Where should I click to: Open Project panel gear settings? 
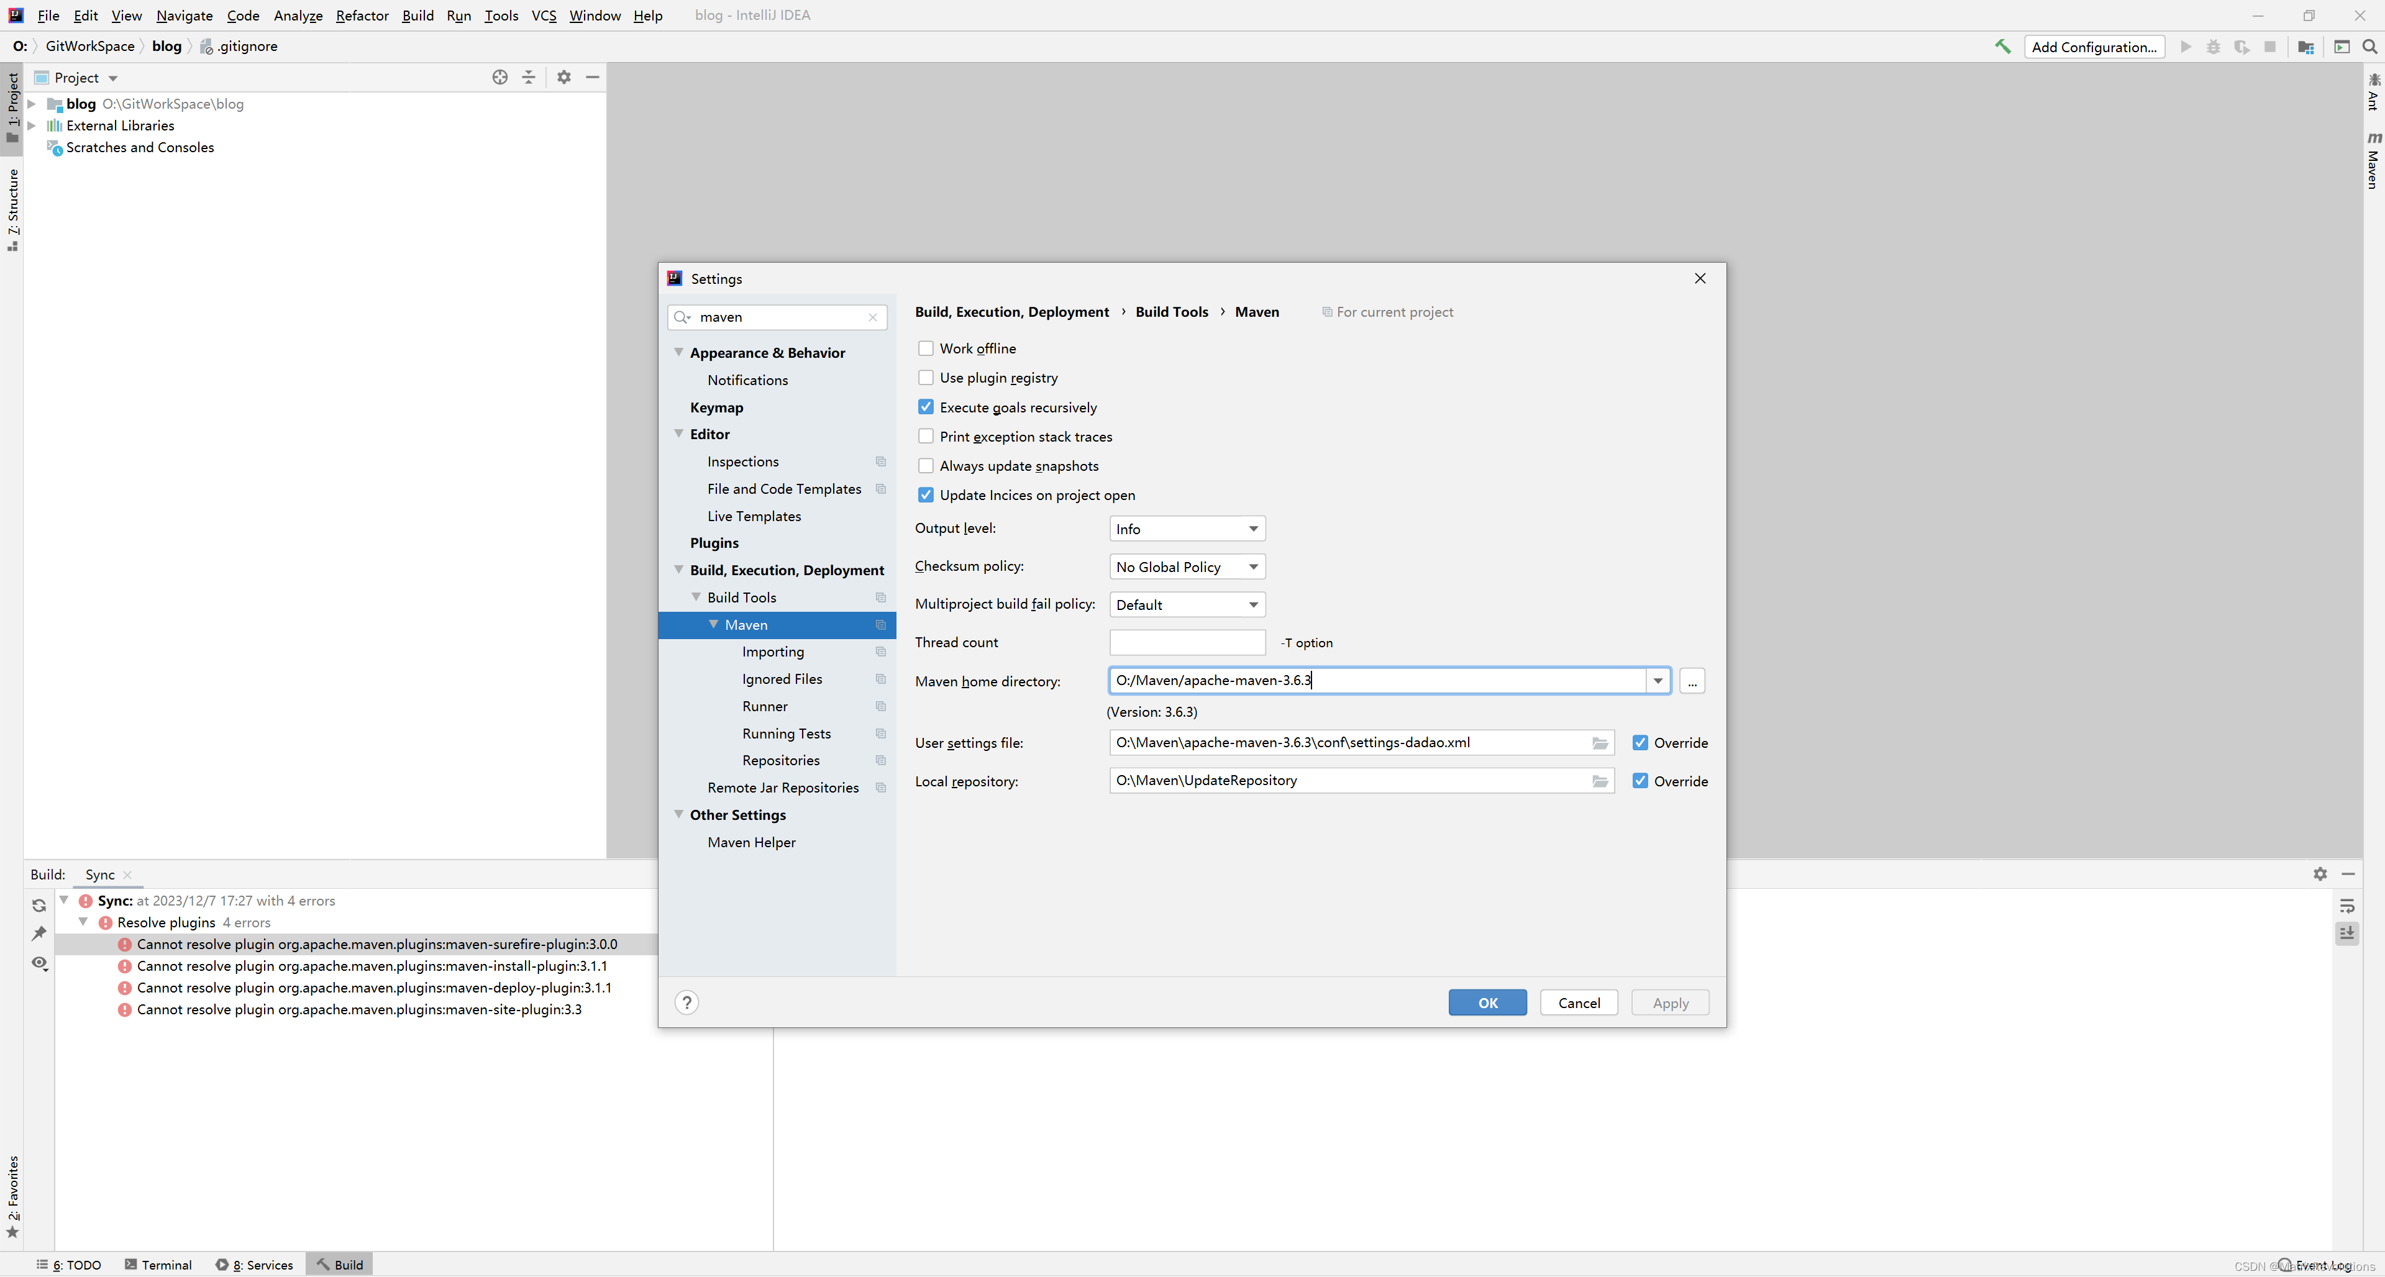point(564,77)
